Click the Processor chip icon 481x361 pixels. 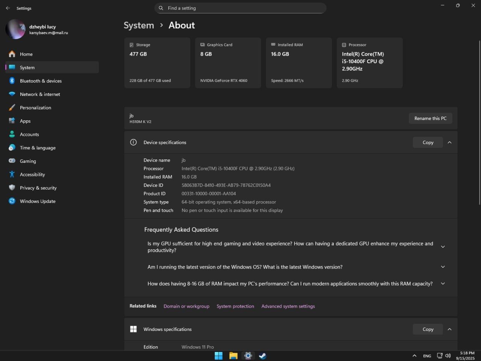[344, 45]
